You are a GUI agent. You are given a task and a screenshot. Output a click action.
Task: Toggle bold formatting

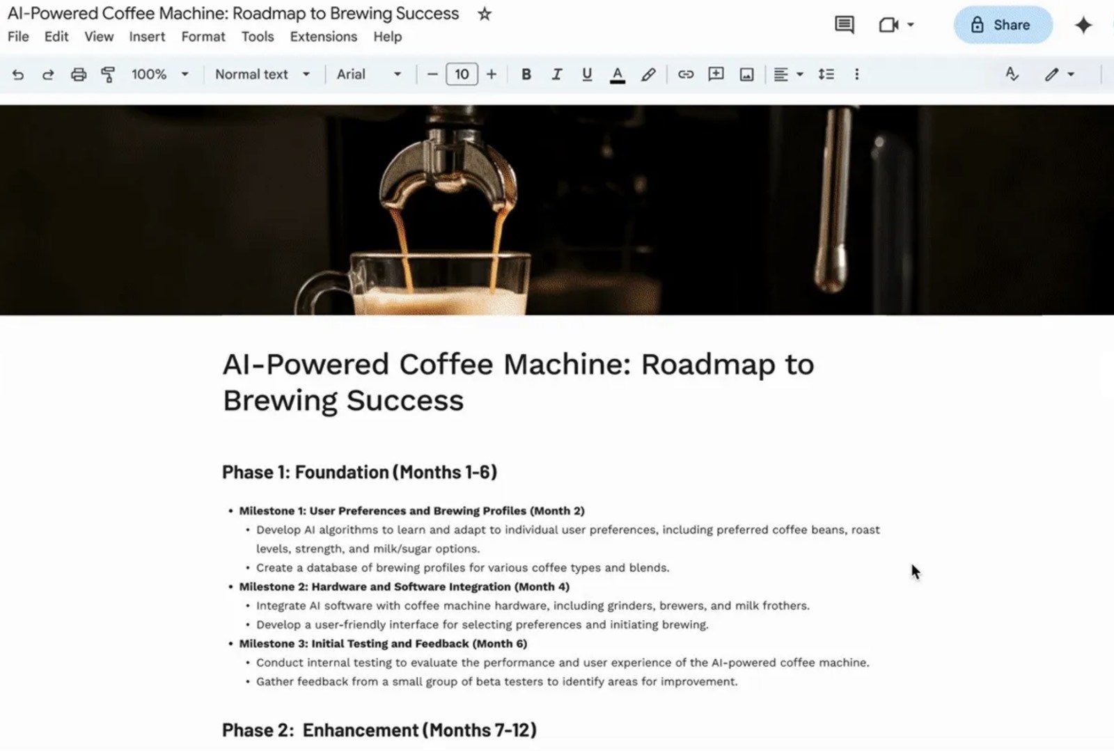[x=526, y=74]
